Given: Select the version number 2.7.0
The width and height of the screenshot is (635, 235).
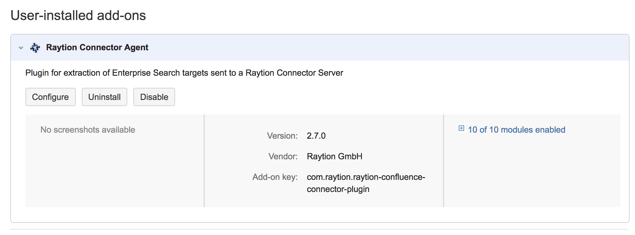Looking at the screenshot, I should [x=316, y=136].
